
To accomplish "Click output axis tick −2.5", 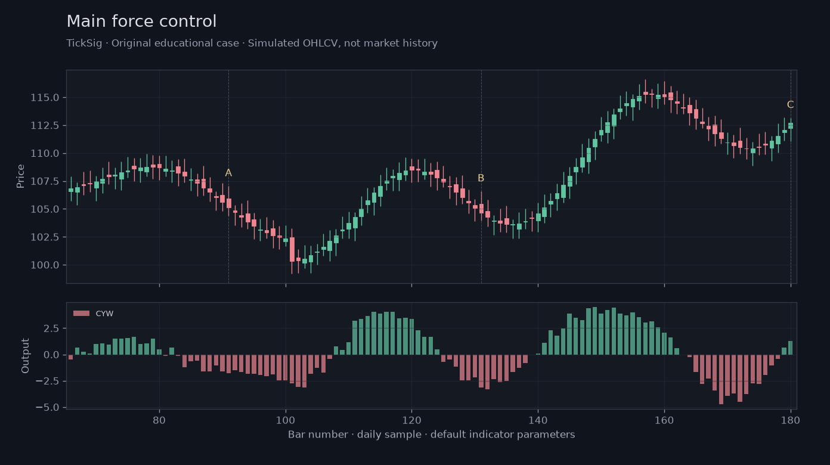I will (x=48, y=381).
